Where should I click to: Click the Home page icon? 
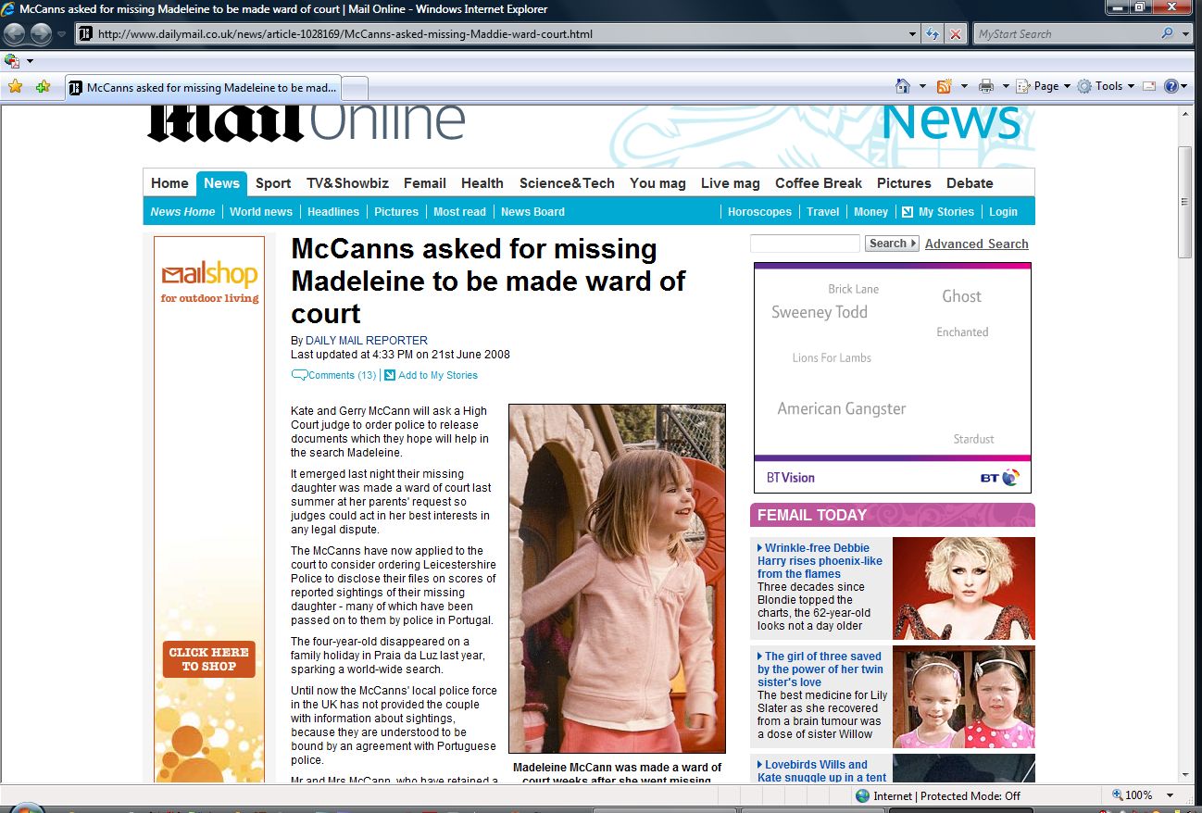903,86
